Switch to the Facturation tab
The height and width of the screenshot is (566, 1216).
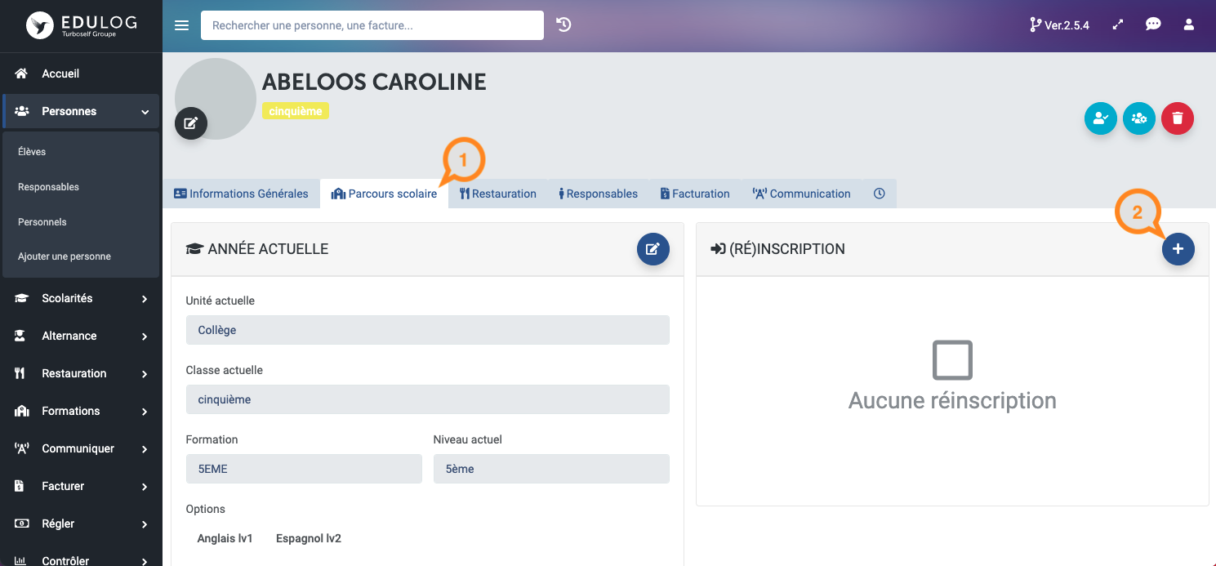695,194
